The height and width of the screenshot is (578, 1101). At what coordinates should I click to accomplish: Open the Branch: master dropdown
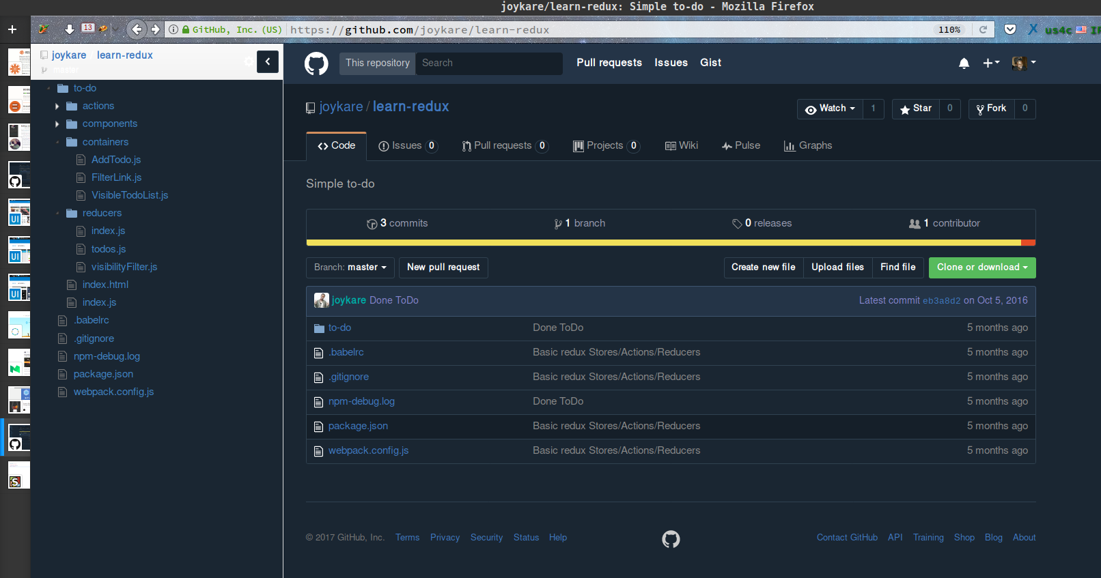(x=350, y=268)
